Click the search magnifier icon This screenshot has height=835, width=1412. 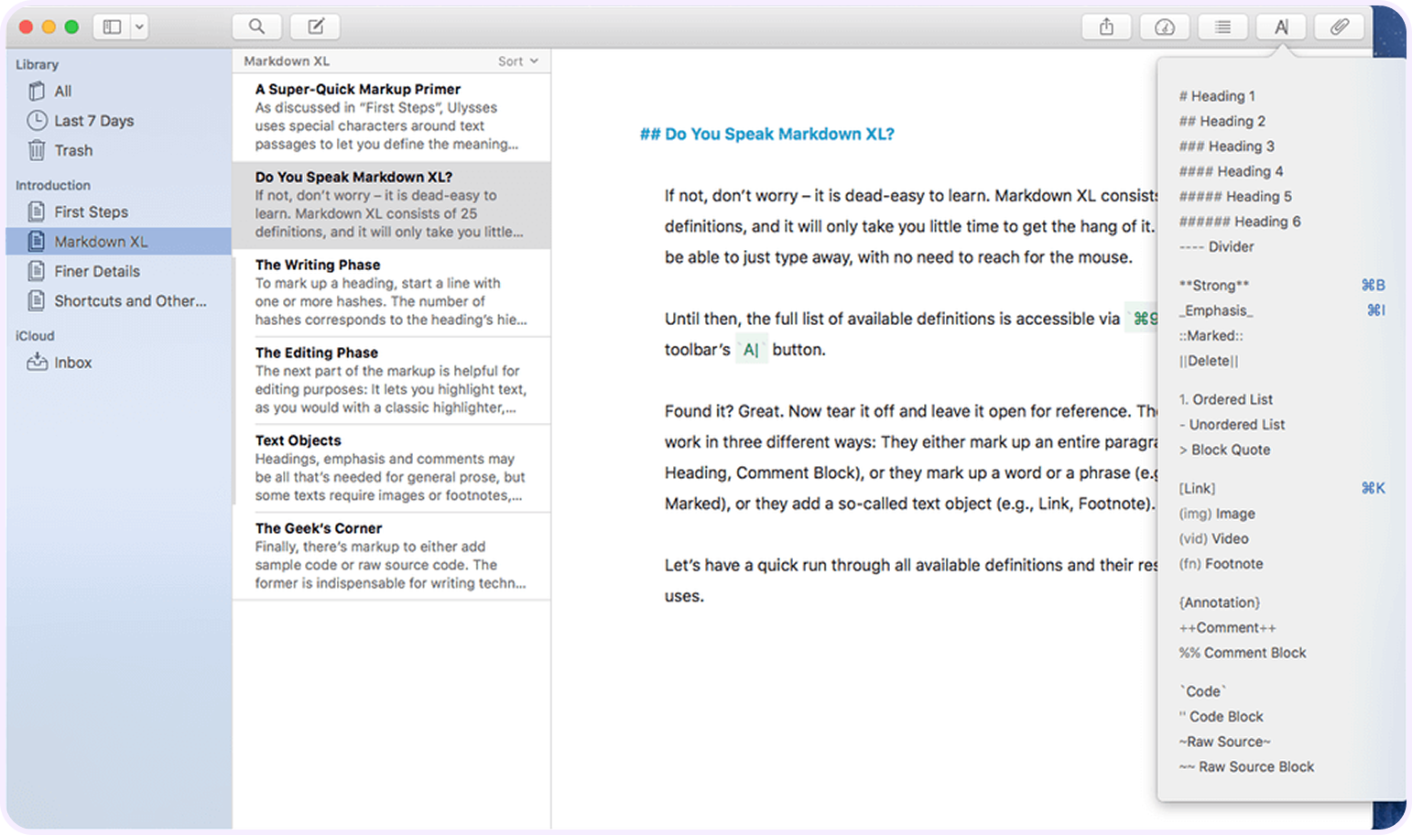257,27
